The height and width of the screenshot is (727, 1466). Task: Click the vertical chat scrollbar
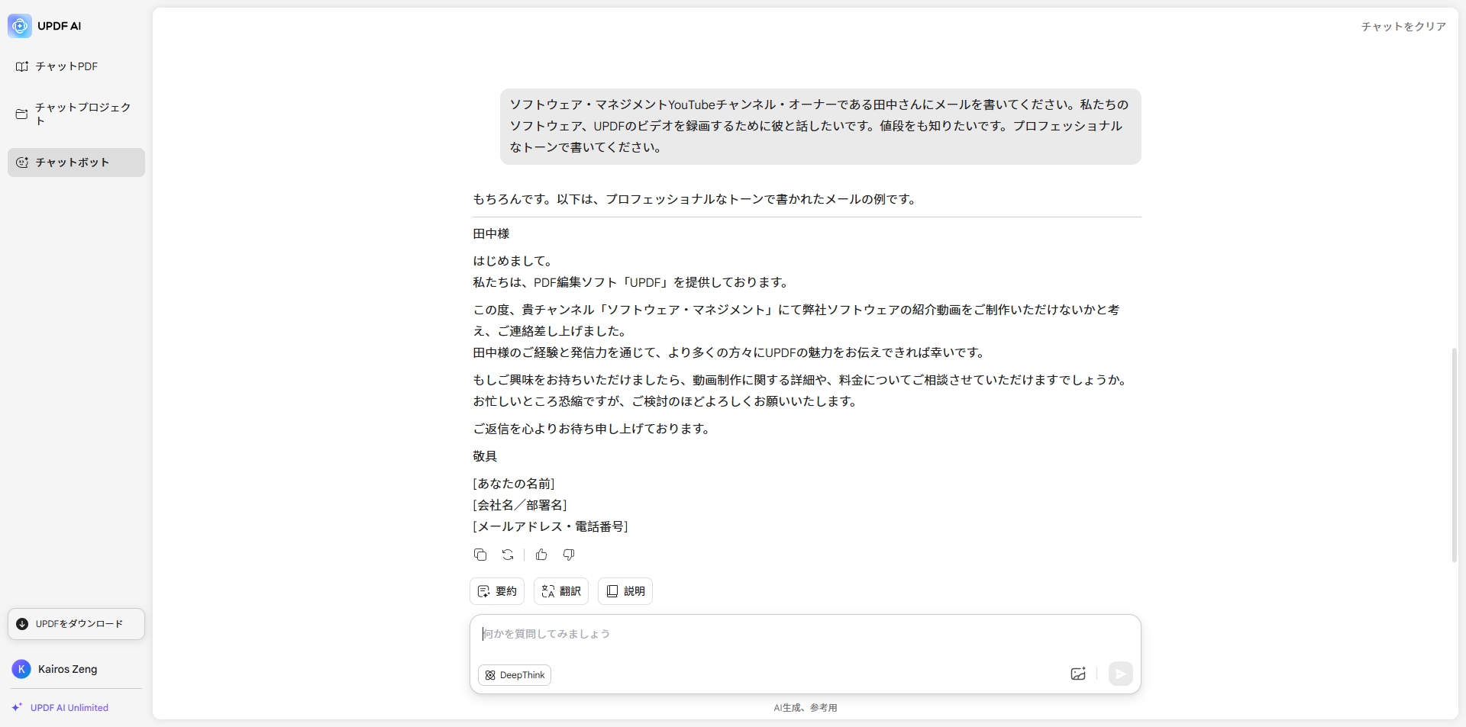tap(1455, 455)
